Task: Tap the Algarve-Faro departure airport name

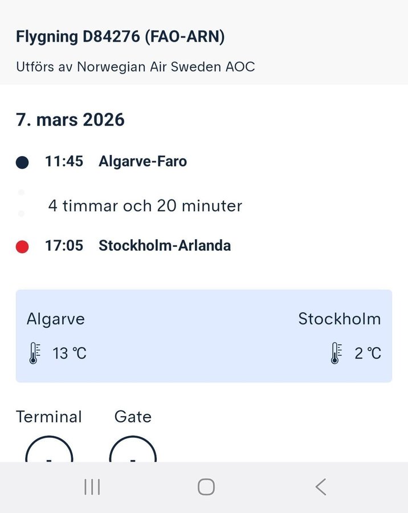Action: tap(142, 161)
